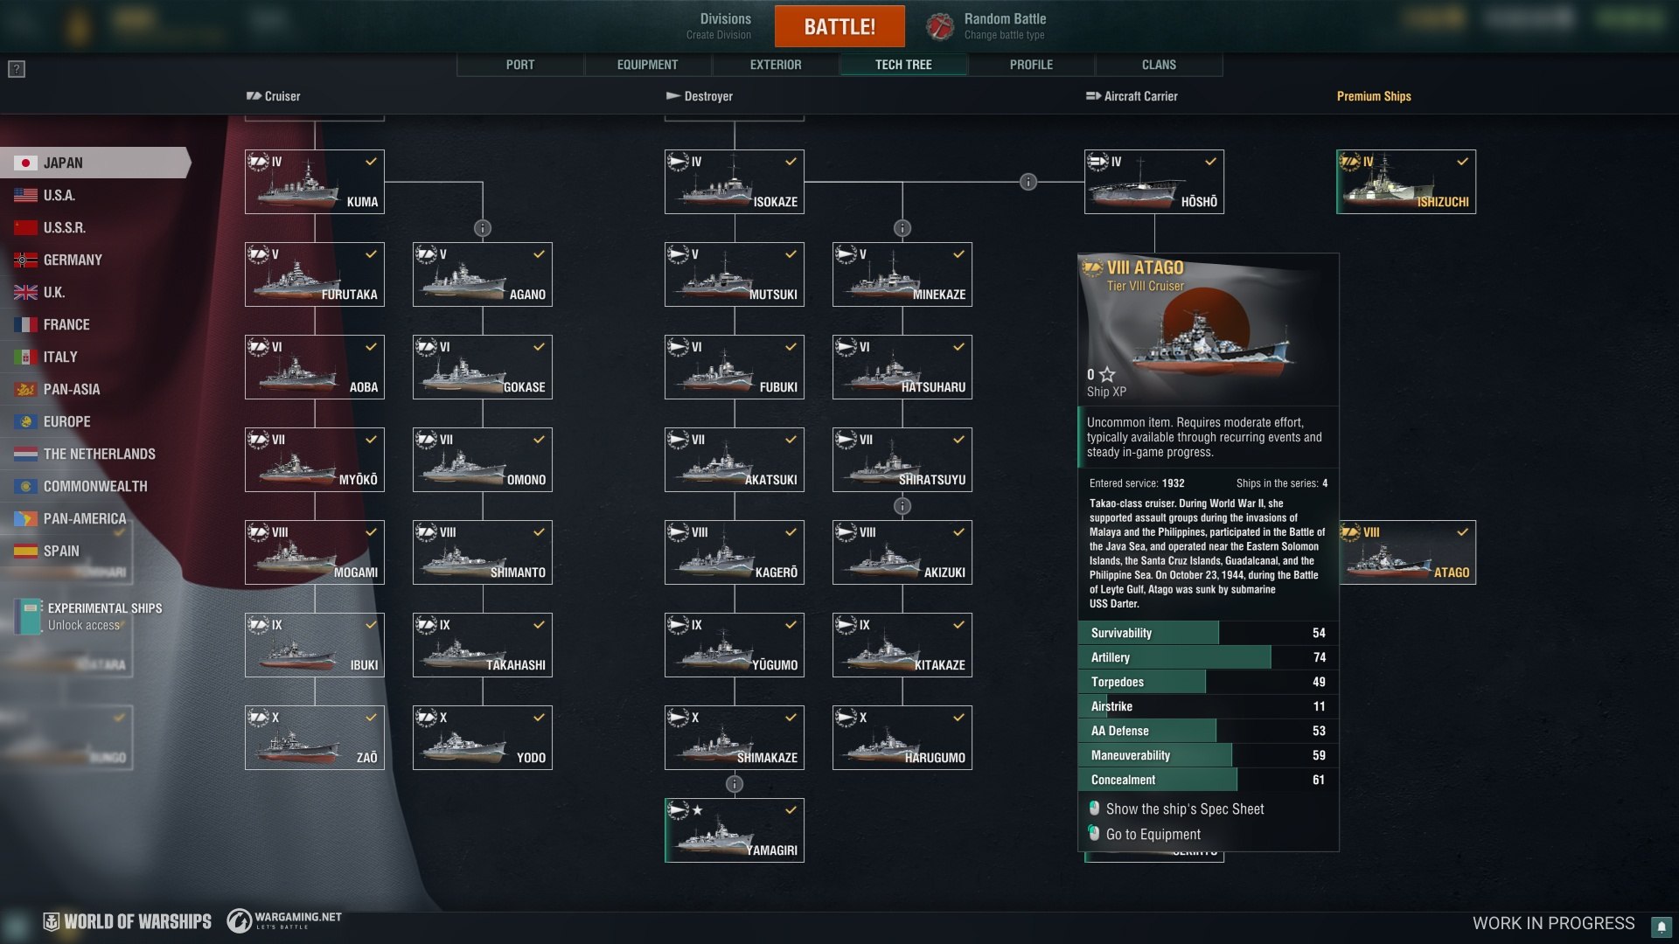The height and width of the screenshot is (944, 1679).
Task: Select tier X destroyer Shimakaze
Action: tap(735, 738)
